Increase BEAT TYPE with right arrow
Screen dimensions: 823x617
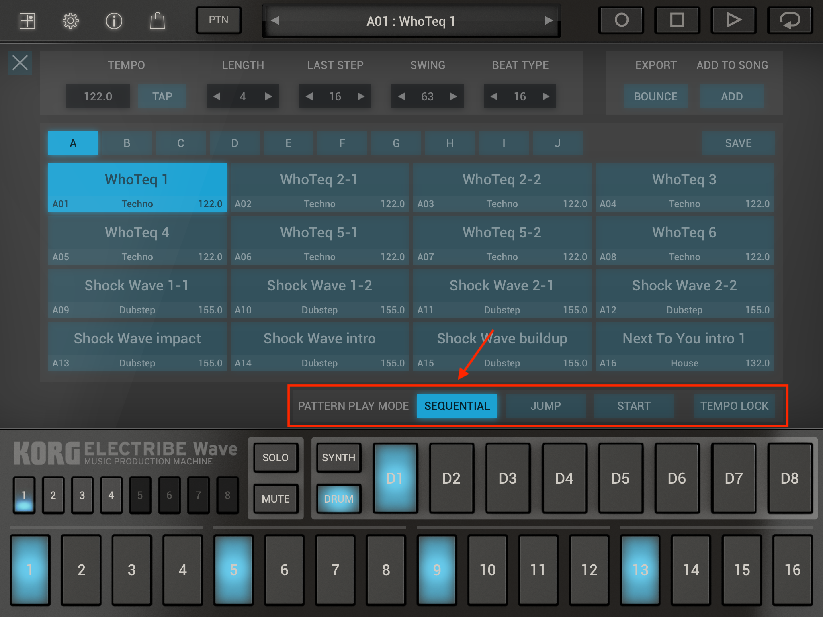coord(546,96)
